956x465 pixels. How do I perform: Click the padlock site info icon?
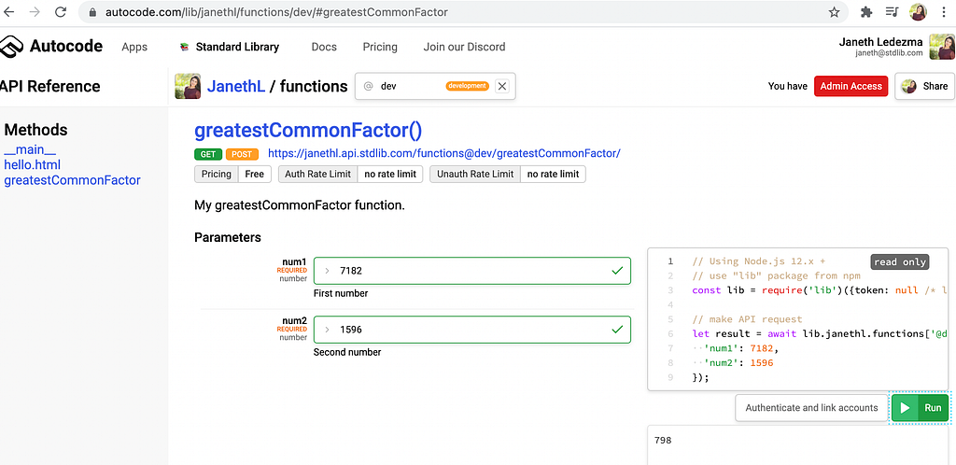click(x=92, y=11)
